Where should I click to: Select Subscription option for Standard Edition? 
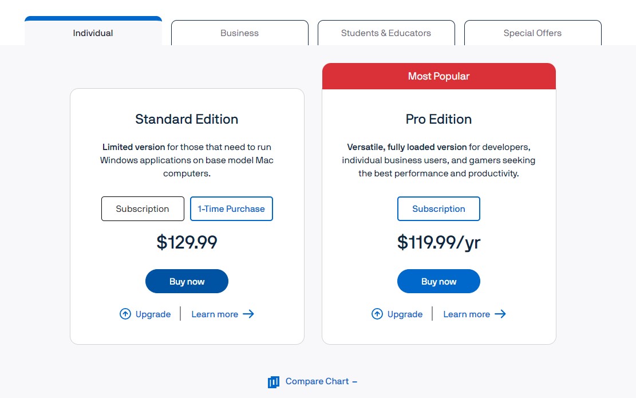pyautogui.click(x=143, y=209)
